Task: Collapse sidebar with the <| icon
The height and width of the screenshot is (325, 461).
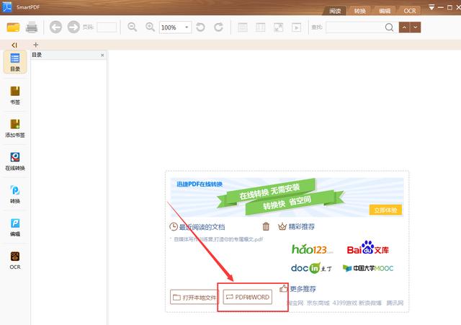Action: [14, 45]
